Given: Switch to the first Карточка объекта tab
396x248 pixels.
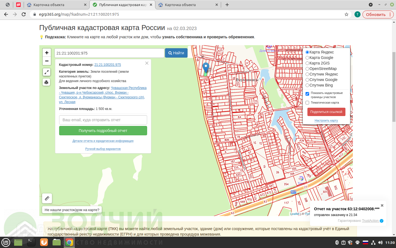Looking at the screenshot, I should coord(55,5).
